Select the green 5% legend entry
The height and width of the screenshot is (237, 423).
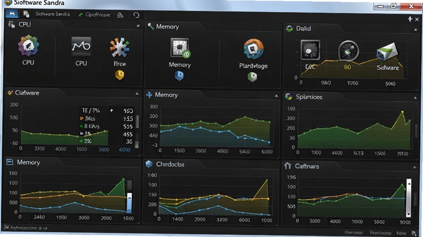86,141
